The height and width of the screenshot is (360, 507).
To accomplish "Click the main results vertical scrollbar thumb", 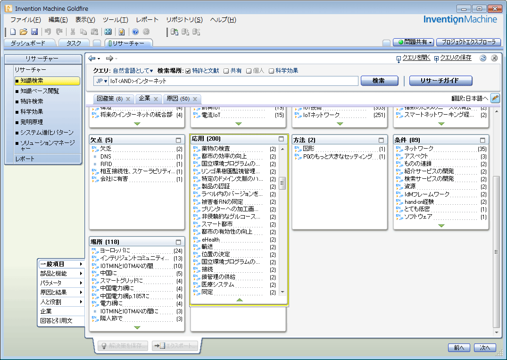I will click(x=496, y=251).
